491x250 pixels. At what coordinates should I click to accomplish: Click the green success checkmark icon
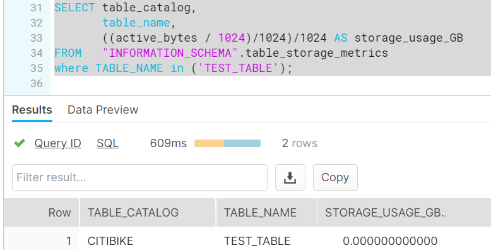pyautogui.click(x=20, y=143)
